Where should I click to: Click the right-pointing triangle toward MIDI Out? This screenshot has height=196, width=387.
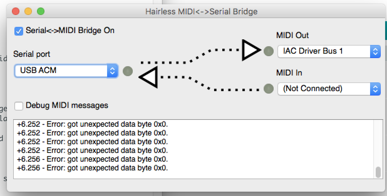coord(251,50)
